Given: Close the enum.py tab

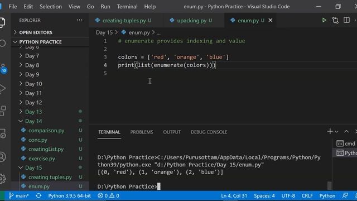Looking at the screenshot, I should point(270,20).
